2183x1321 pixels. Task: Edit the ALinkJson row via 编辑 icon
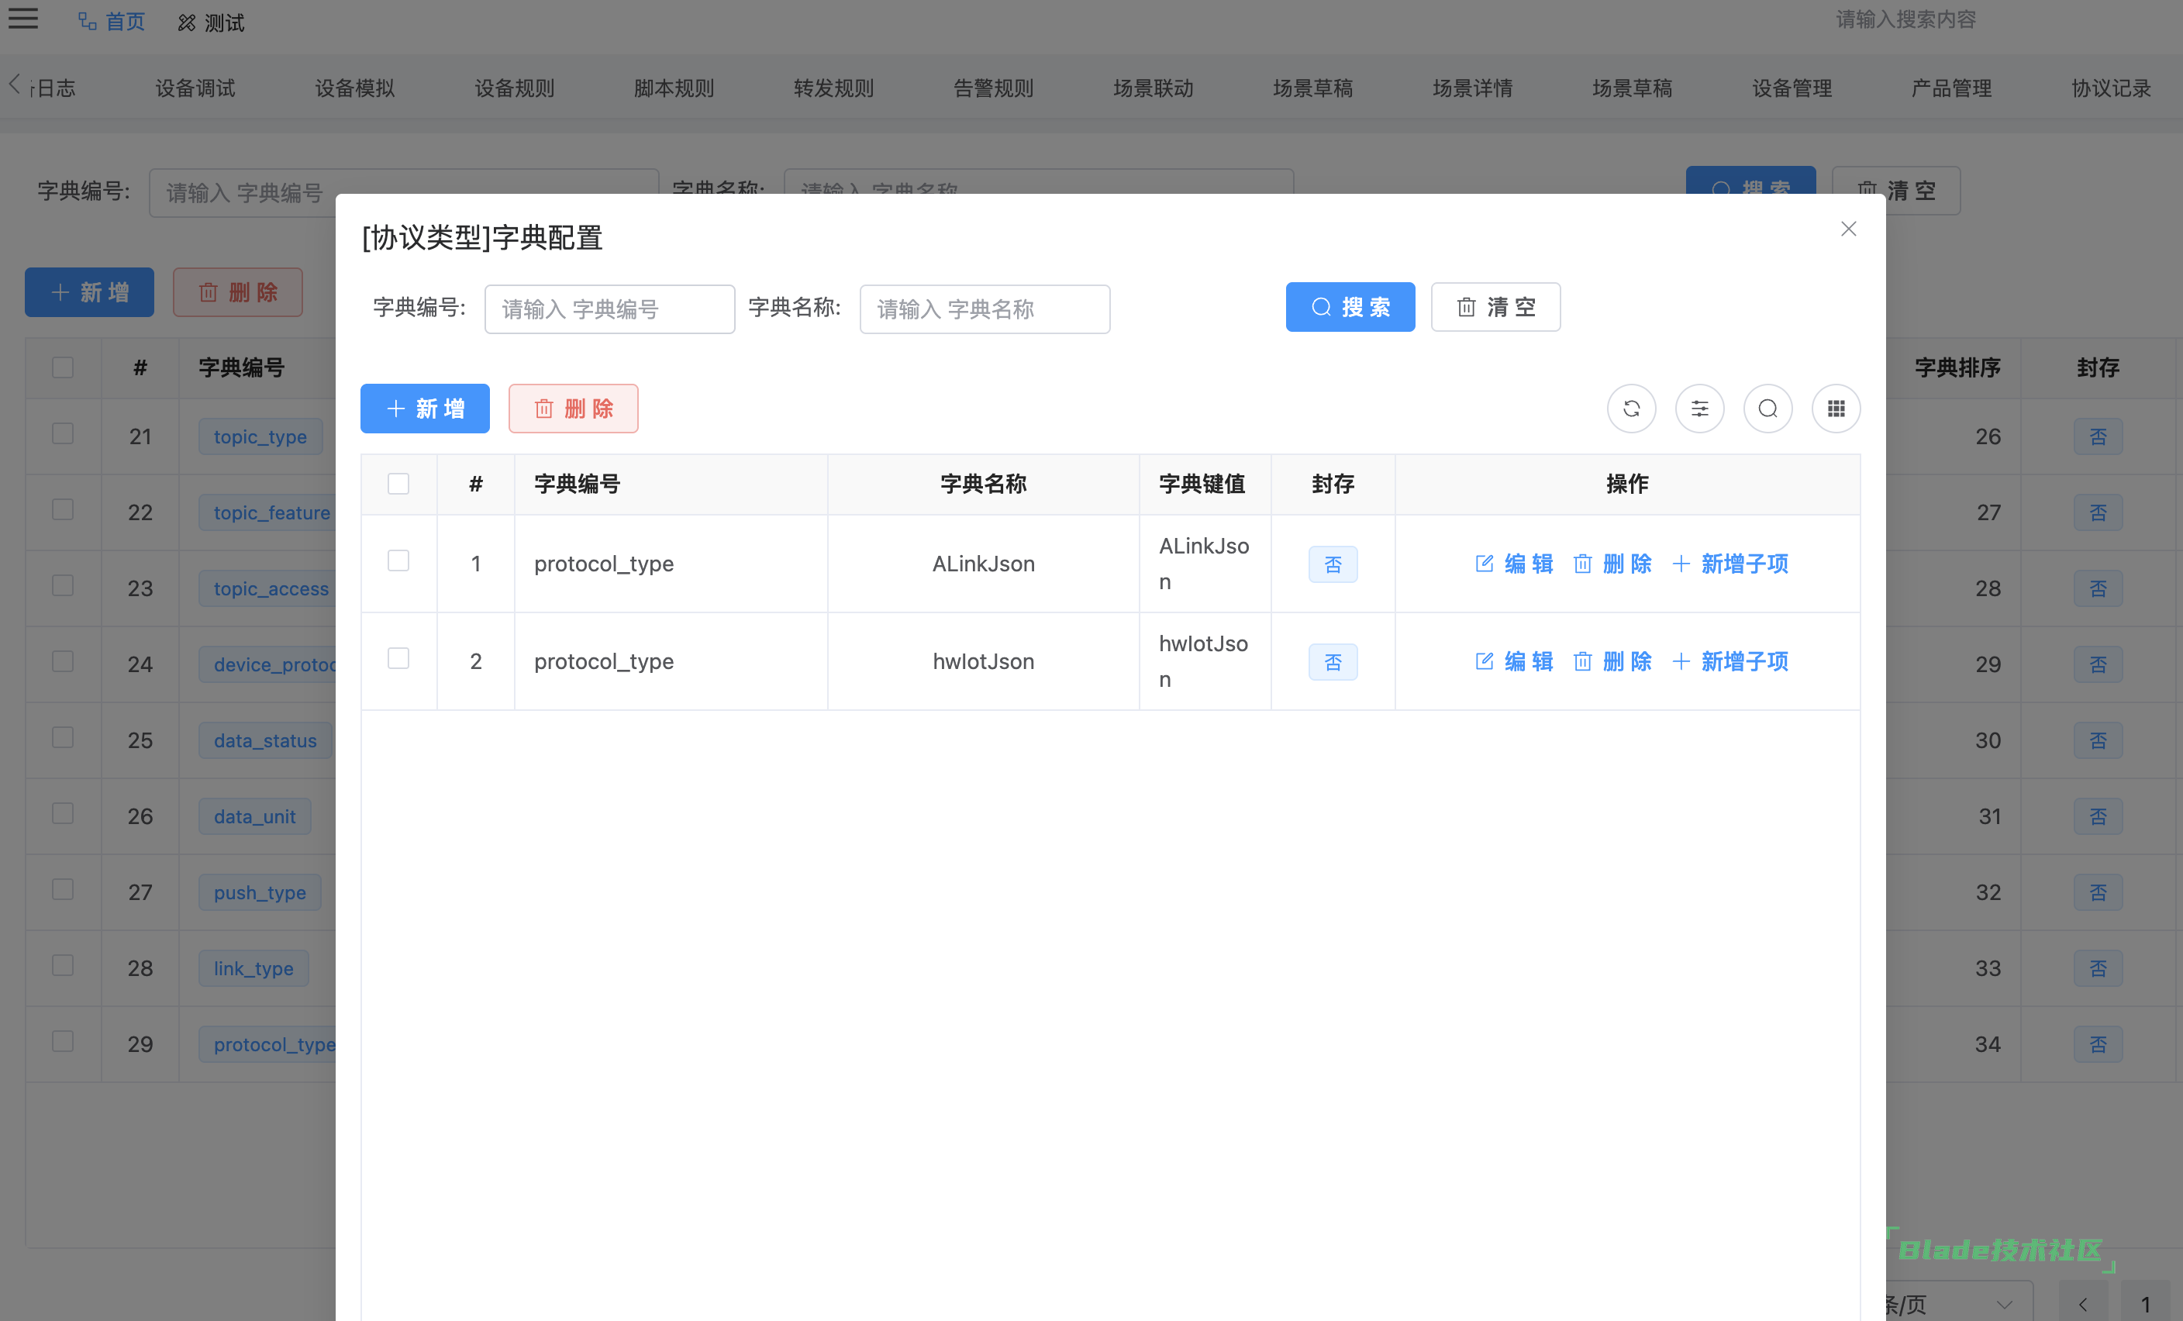click(1513, 564)
